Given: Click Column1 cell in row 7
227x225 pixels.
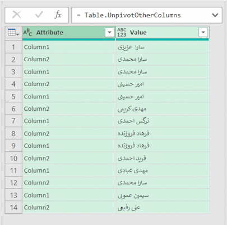Looking at the screenshot, I should pyautogui.click(x=68, y=121).
